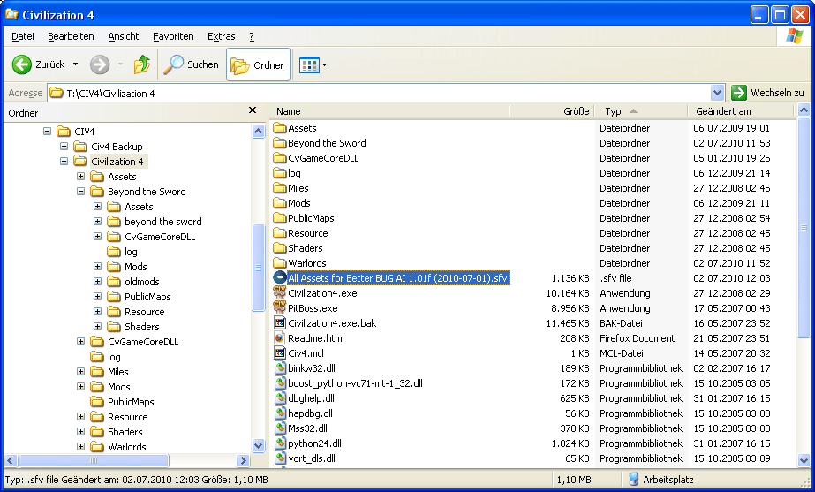
Task: Select the PitBoss.exe application icon
Action: (280, 308)
